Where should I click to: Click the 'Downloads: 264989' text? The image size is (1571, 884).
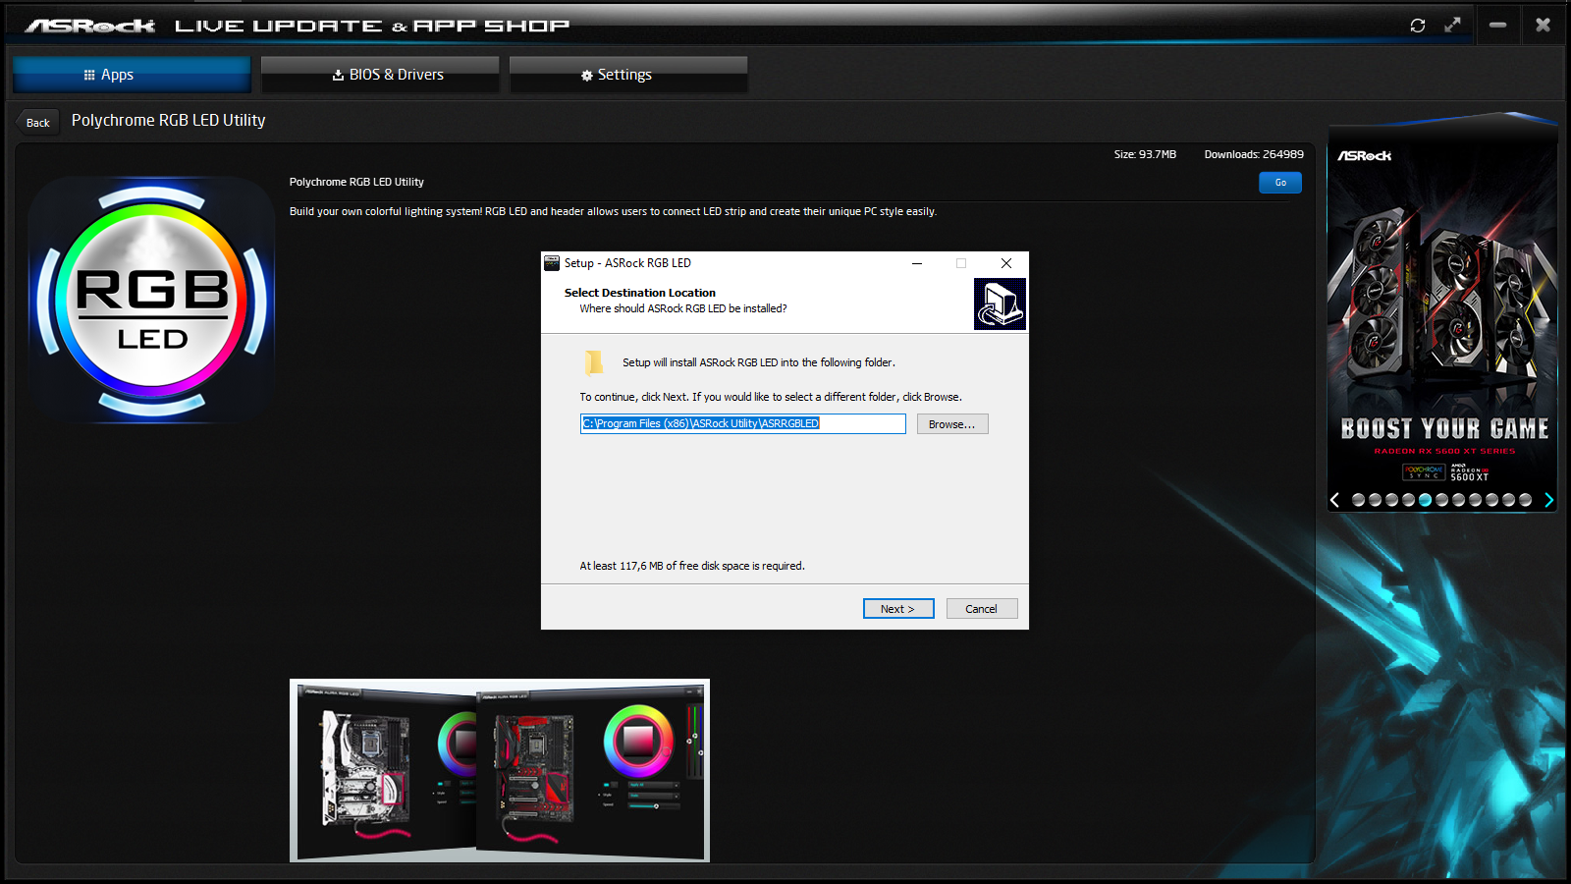pyautogui.click(x=1254, y=154)
